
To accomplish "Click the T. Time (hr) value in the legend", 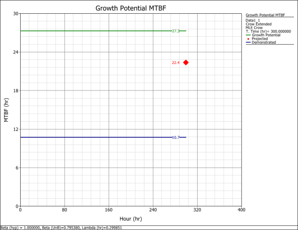I will (x=268, y=31).
